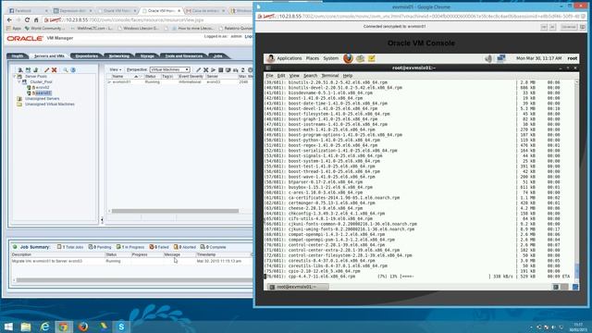
Task: Click the Stop square icon in the VM toolbar
Action: [x=221, y=70]
